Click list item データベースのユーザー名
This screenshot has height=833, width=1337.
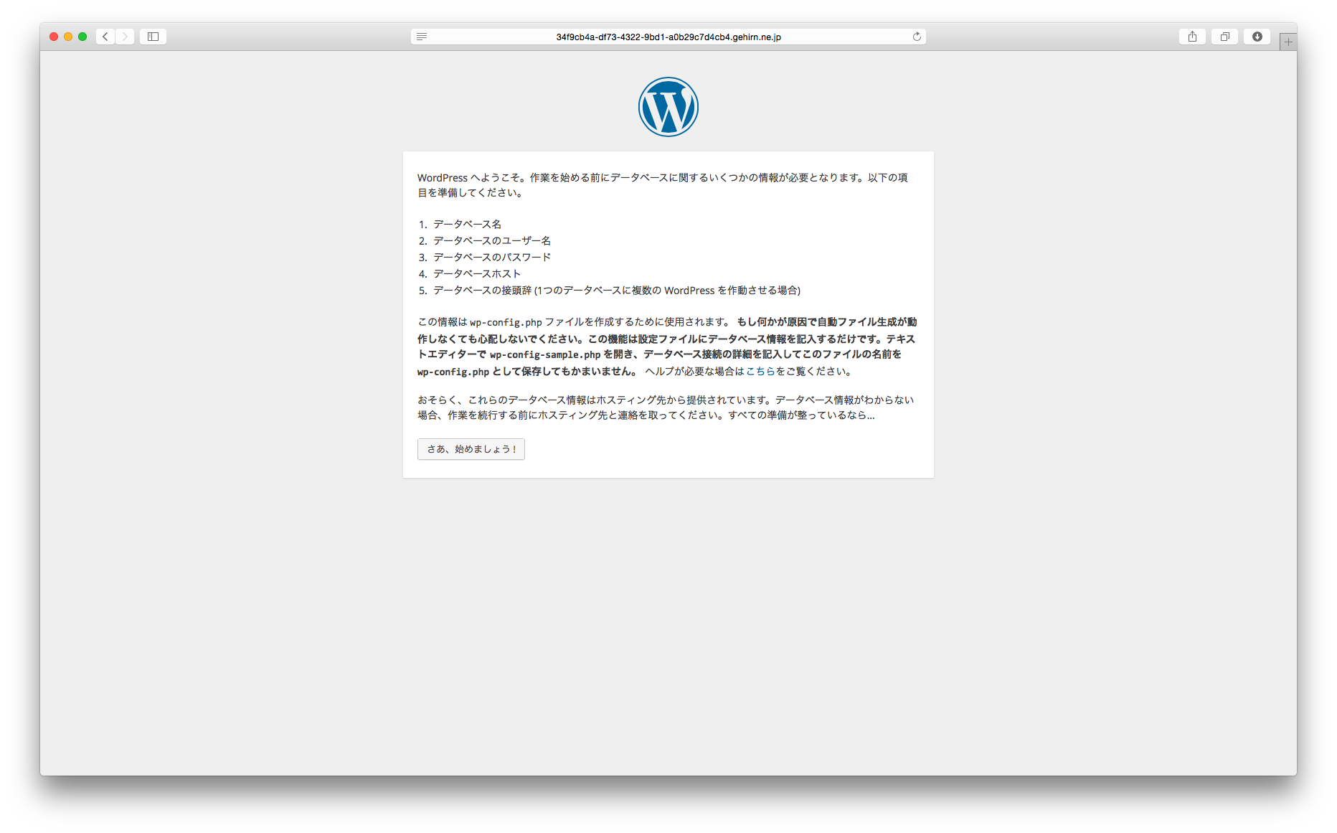coord(492,241)
